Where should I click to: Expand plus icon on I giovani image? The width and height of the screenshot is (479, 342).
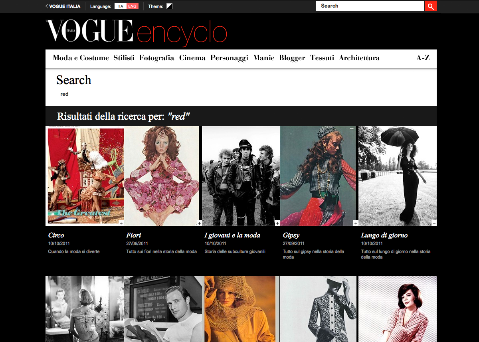click(x=277, y=223)
